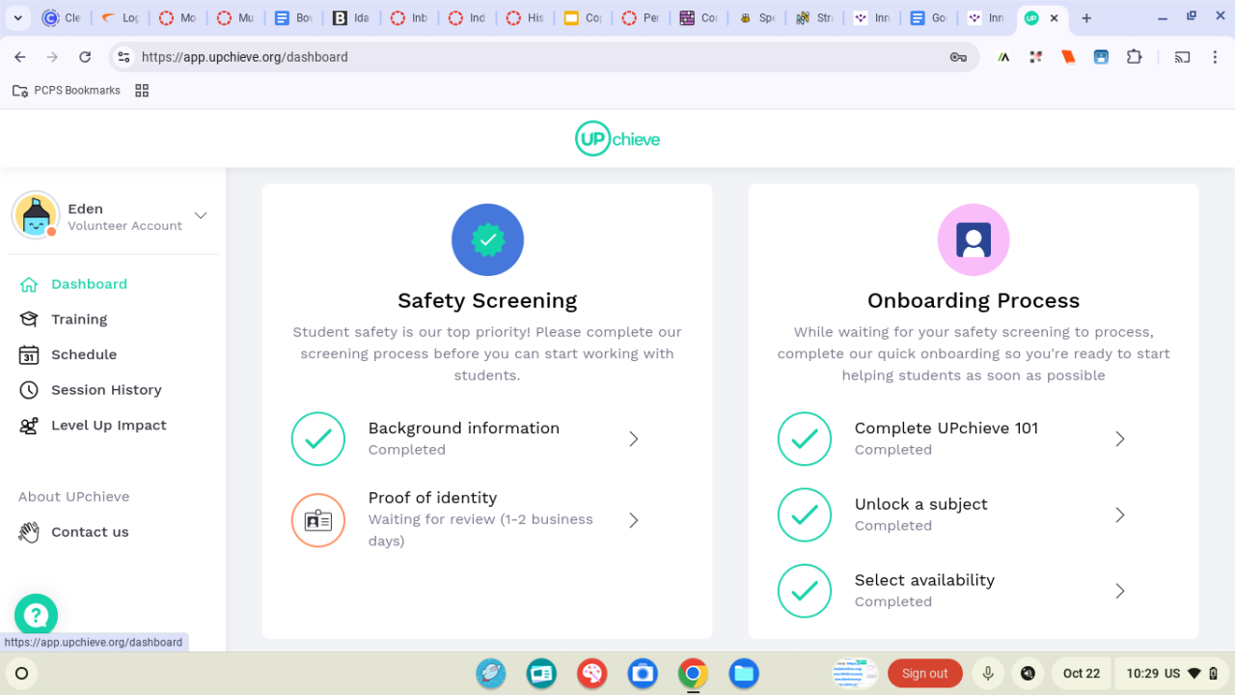Image resolution: width=1235 pixels, height=695 pixels.
Task: Go back with the browser back arrow
Action: point(20,57)
